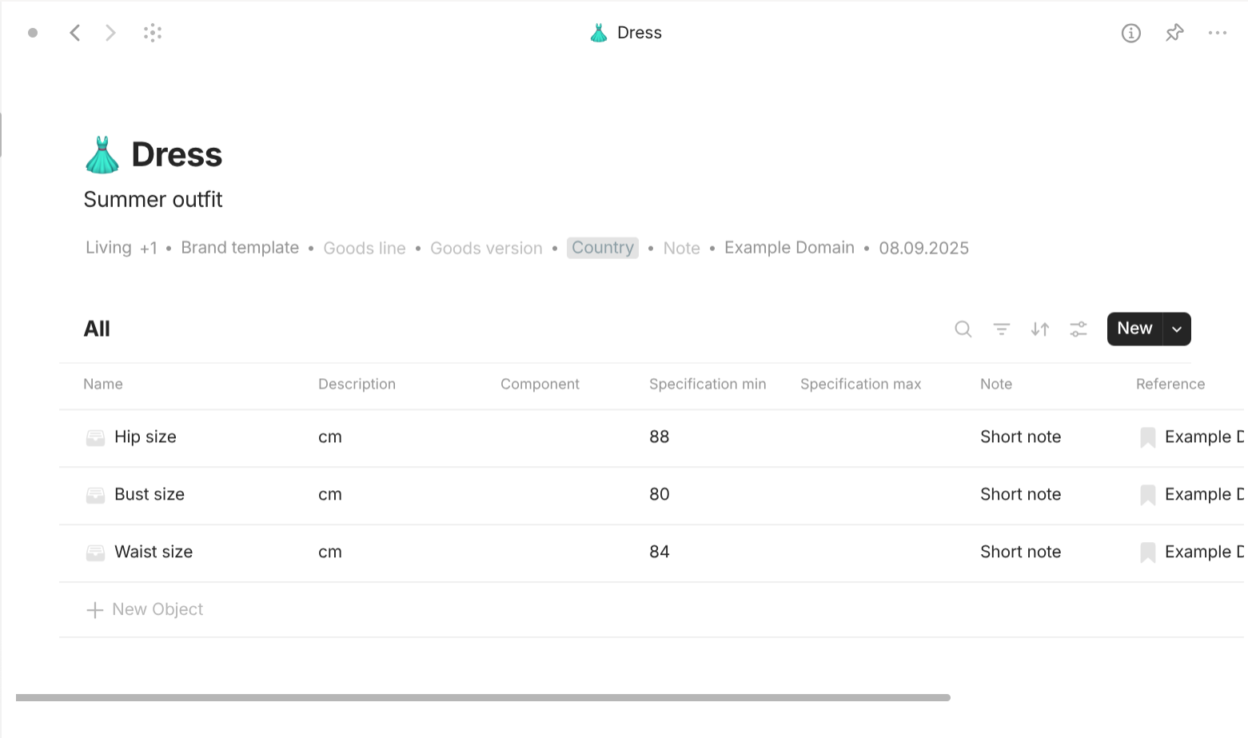Open the view settings sliders icon

(1078, 329)
